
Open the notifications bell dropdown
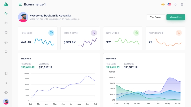point(175,4)
